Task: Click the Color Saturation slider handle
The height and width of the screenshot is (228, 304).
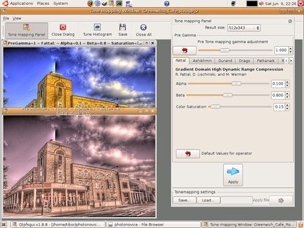Action: (x=215, y=106)
